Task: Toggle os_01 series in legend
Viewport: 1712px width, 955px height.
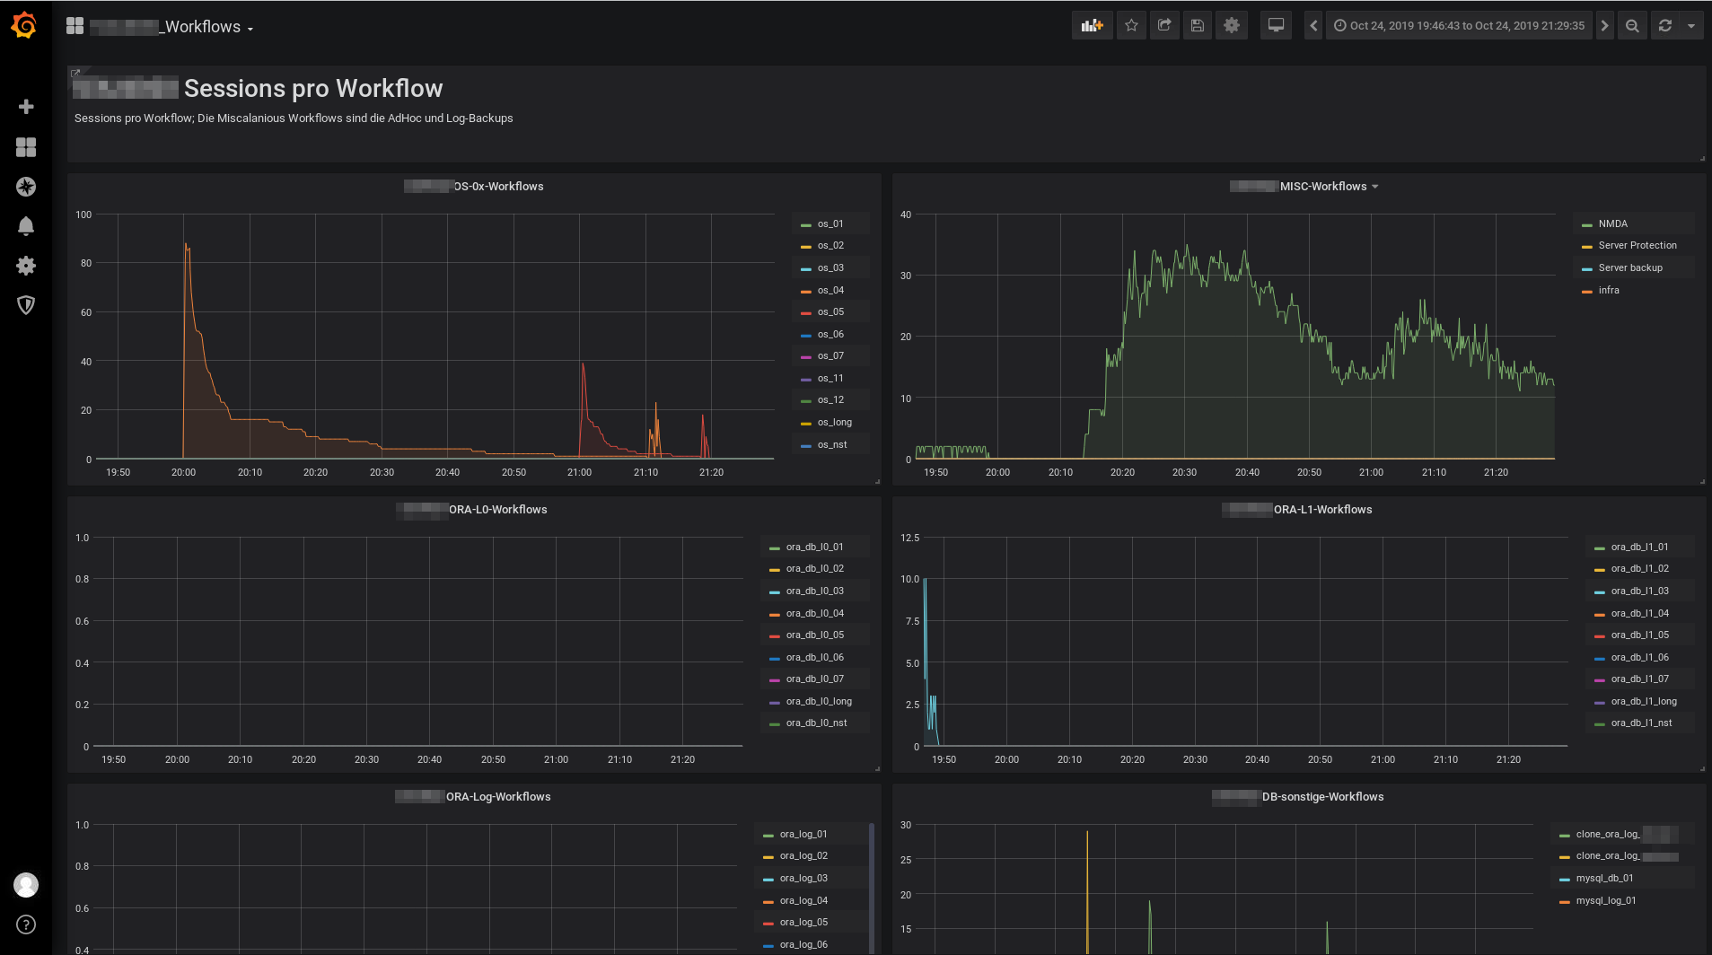Action: [830, 223]
